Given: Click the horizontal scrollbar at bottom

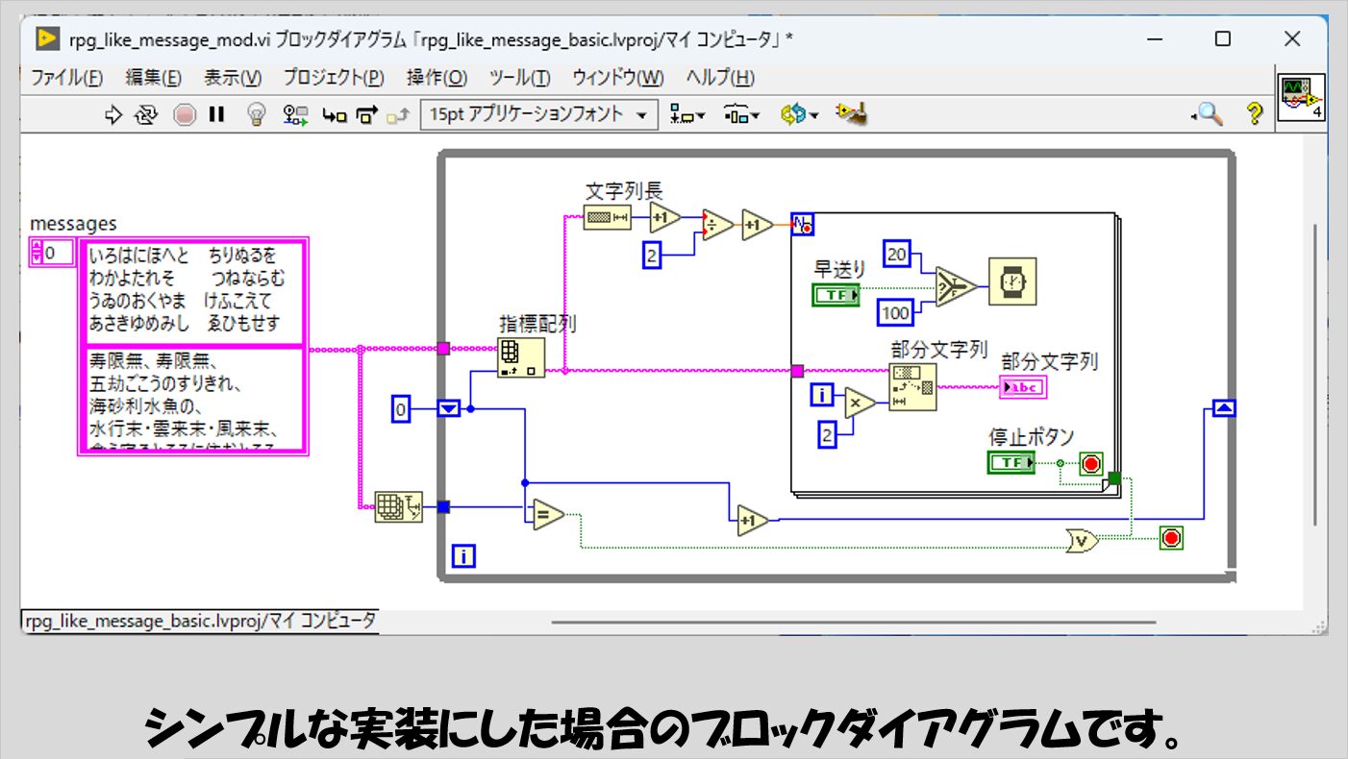Looking at the screenshot, I should click(x=852, y=622).
